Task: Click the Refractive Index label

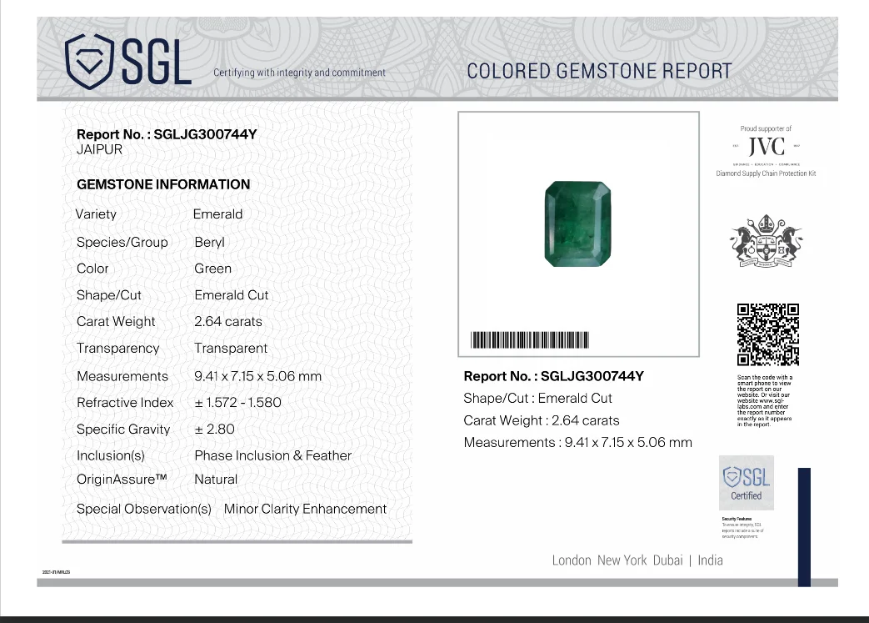Action: [x=125, y=403]
